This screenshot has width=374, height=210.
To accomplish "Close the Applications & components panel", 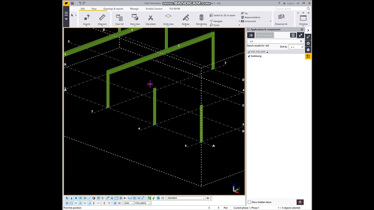I will pos(302,29).
